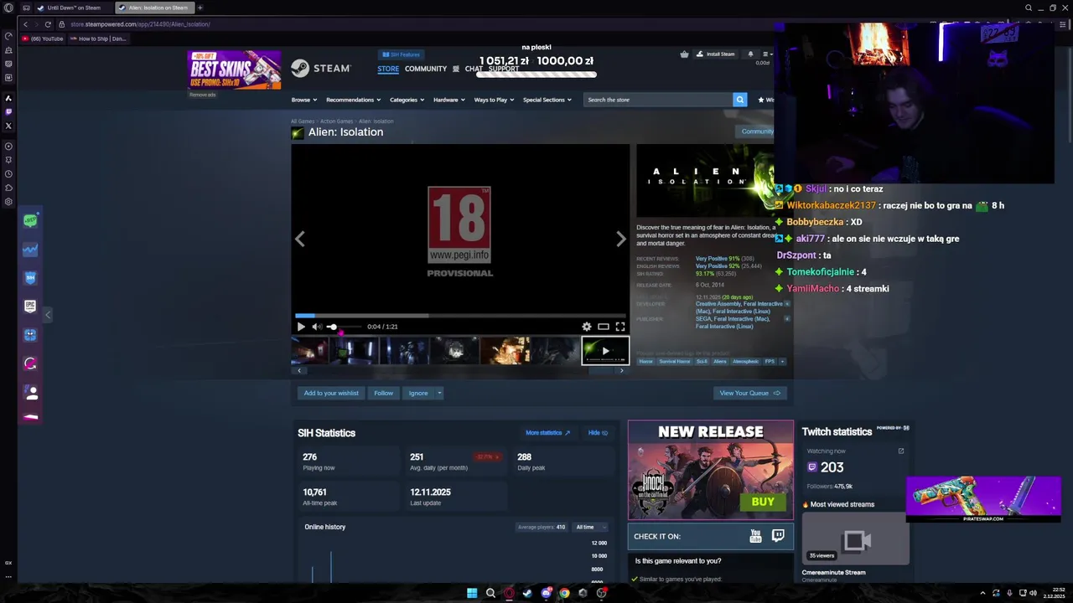Screen dimensions: 1073x603
Task: Open video settings gear
Action: 587,327
